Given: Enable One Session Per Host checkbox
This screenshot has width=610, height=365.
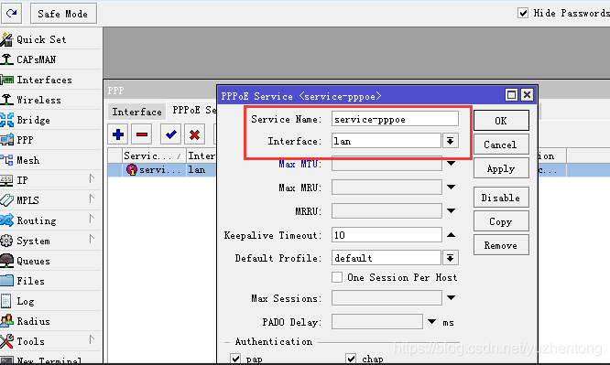Looking at the screenshot, I should tap(337, 277).
